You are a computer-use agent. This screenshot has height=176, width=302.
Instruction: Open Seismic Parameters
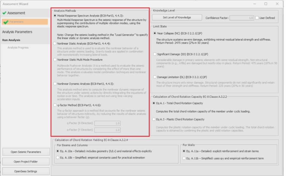pyautogui.click(x=26, y=152)
